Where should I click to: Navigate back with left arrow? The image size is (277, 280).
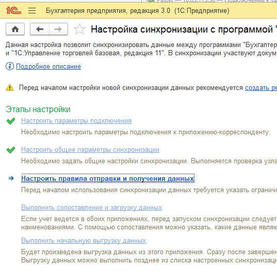pyautogui.click(x=40, y=29)
